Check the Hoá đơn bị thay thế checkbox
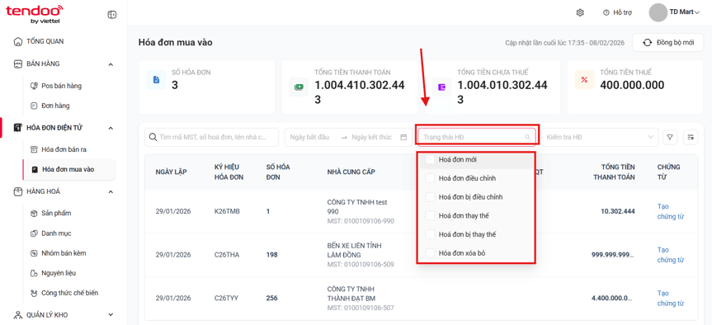 tap(430, 234)
